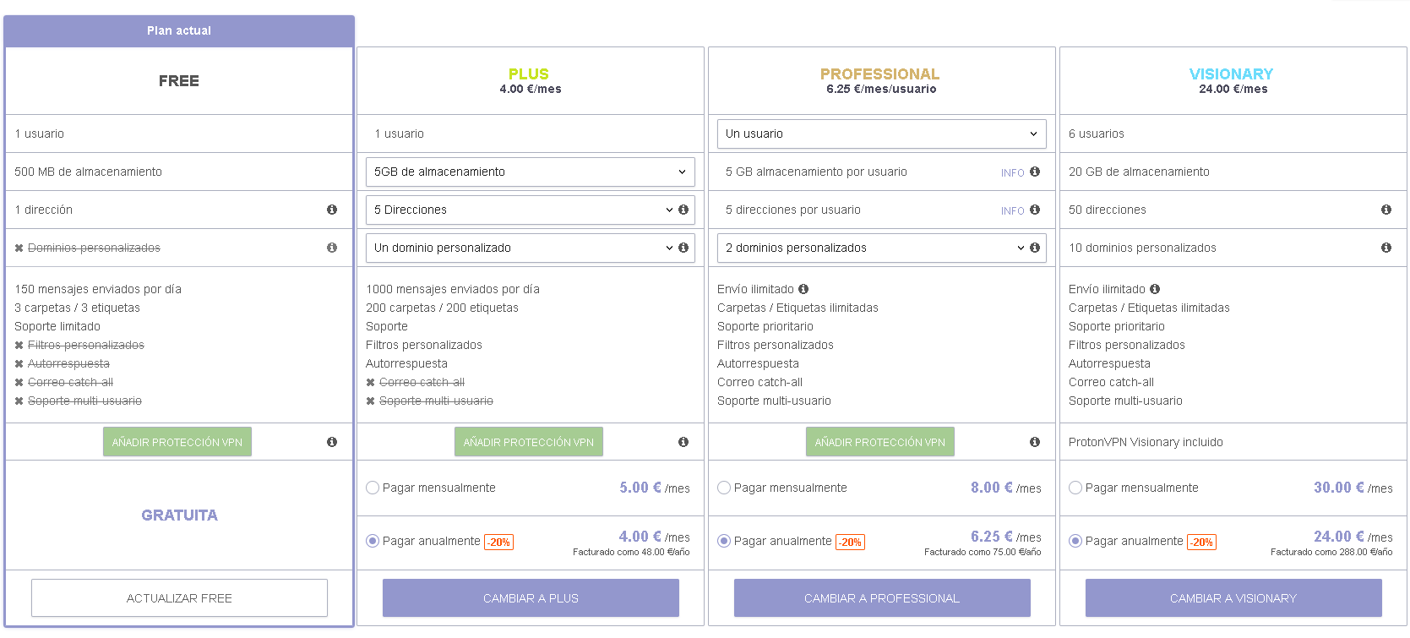
Task: Click info icon next to Visionary Envío ilimitado
Action: pos(1155,289)
